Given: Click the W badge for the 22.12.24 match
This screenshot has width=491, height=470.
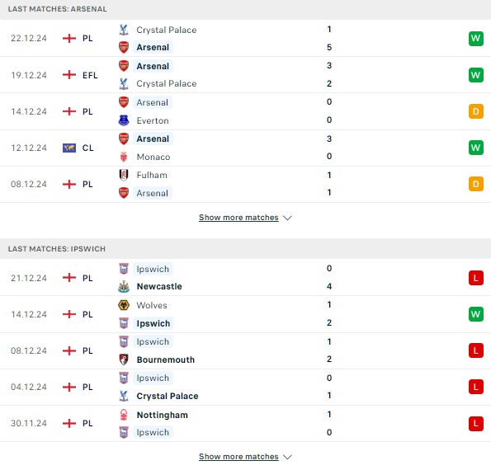Looking at the screenshot, I should [475, 39].
